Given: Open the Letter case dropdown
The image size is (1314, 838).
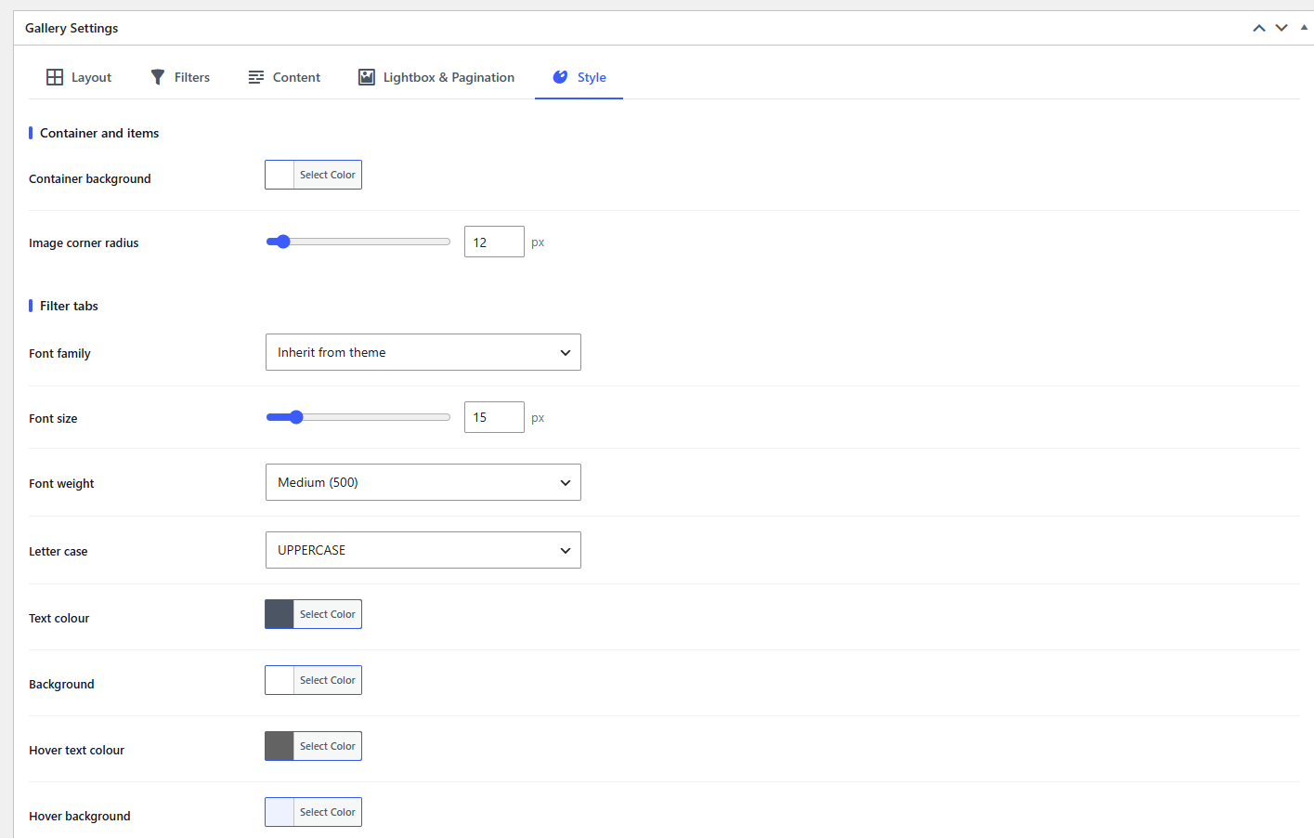Looking at the screenshot, I should [x=423, y=550].
